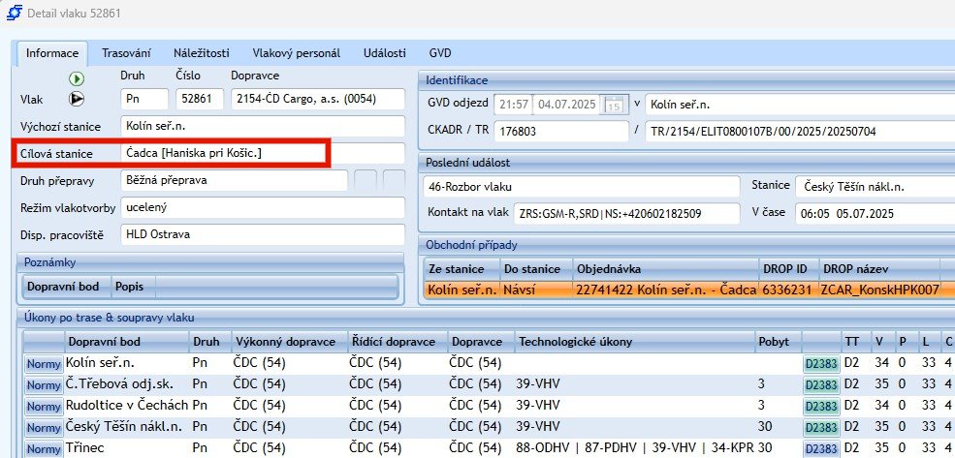Click the D2383 badge in the Kolín seř.n. row
The width and height of the screenshot is (955, 458).
(820, 363)
